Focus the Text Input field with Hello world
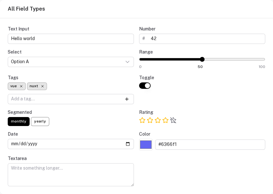Image resolution: width=273 pixels, height=194 pixels. pyautogui.click(x=71, y=39)
